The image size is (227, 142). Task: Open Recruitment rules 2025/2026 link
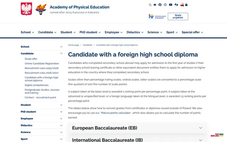pyautogui.click(x=41, y=68)
